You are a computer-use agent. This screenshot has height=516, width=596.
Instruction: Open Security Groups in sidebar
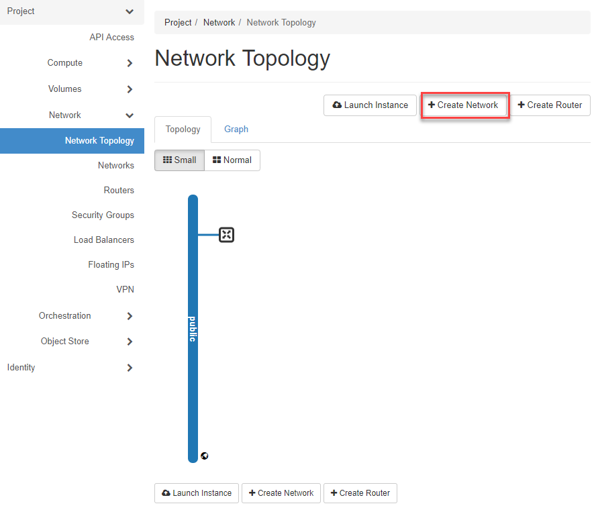click(x=103, y=215)
